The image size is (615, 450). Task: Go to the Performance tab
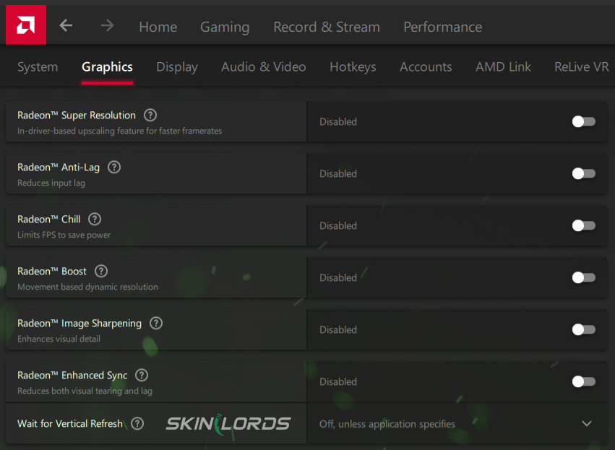(443, 27)
